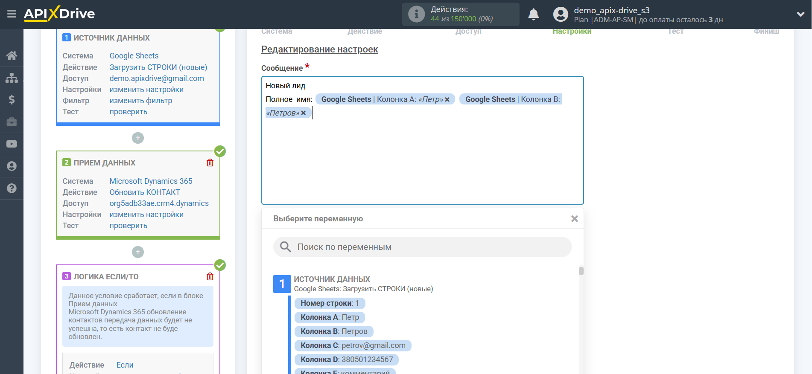Image resolution: width=812 pixels, height=374 pixels.
Task: Click the Если action link
Action: tap(125, 365)
